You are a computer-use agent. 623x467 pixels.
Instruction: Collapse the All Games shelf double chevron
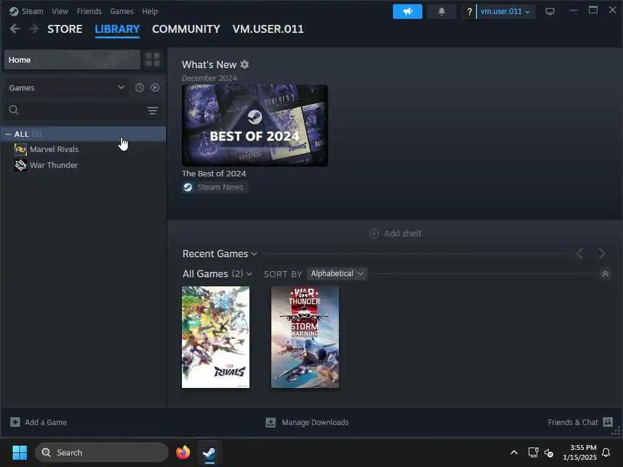(x=605, y=274)
